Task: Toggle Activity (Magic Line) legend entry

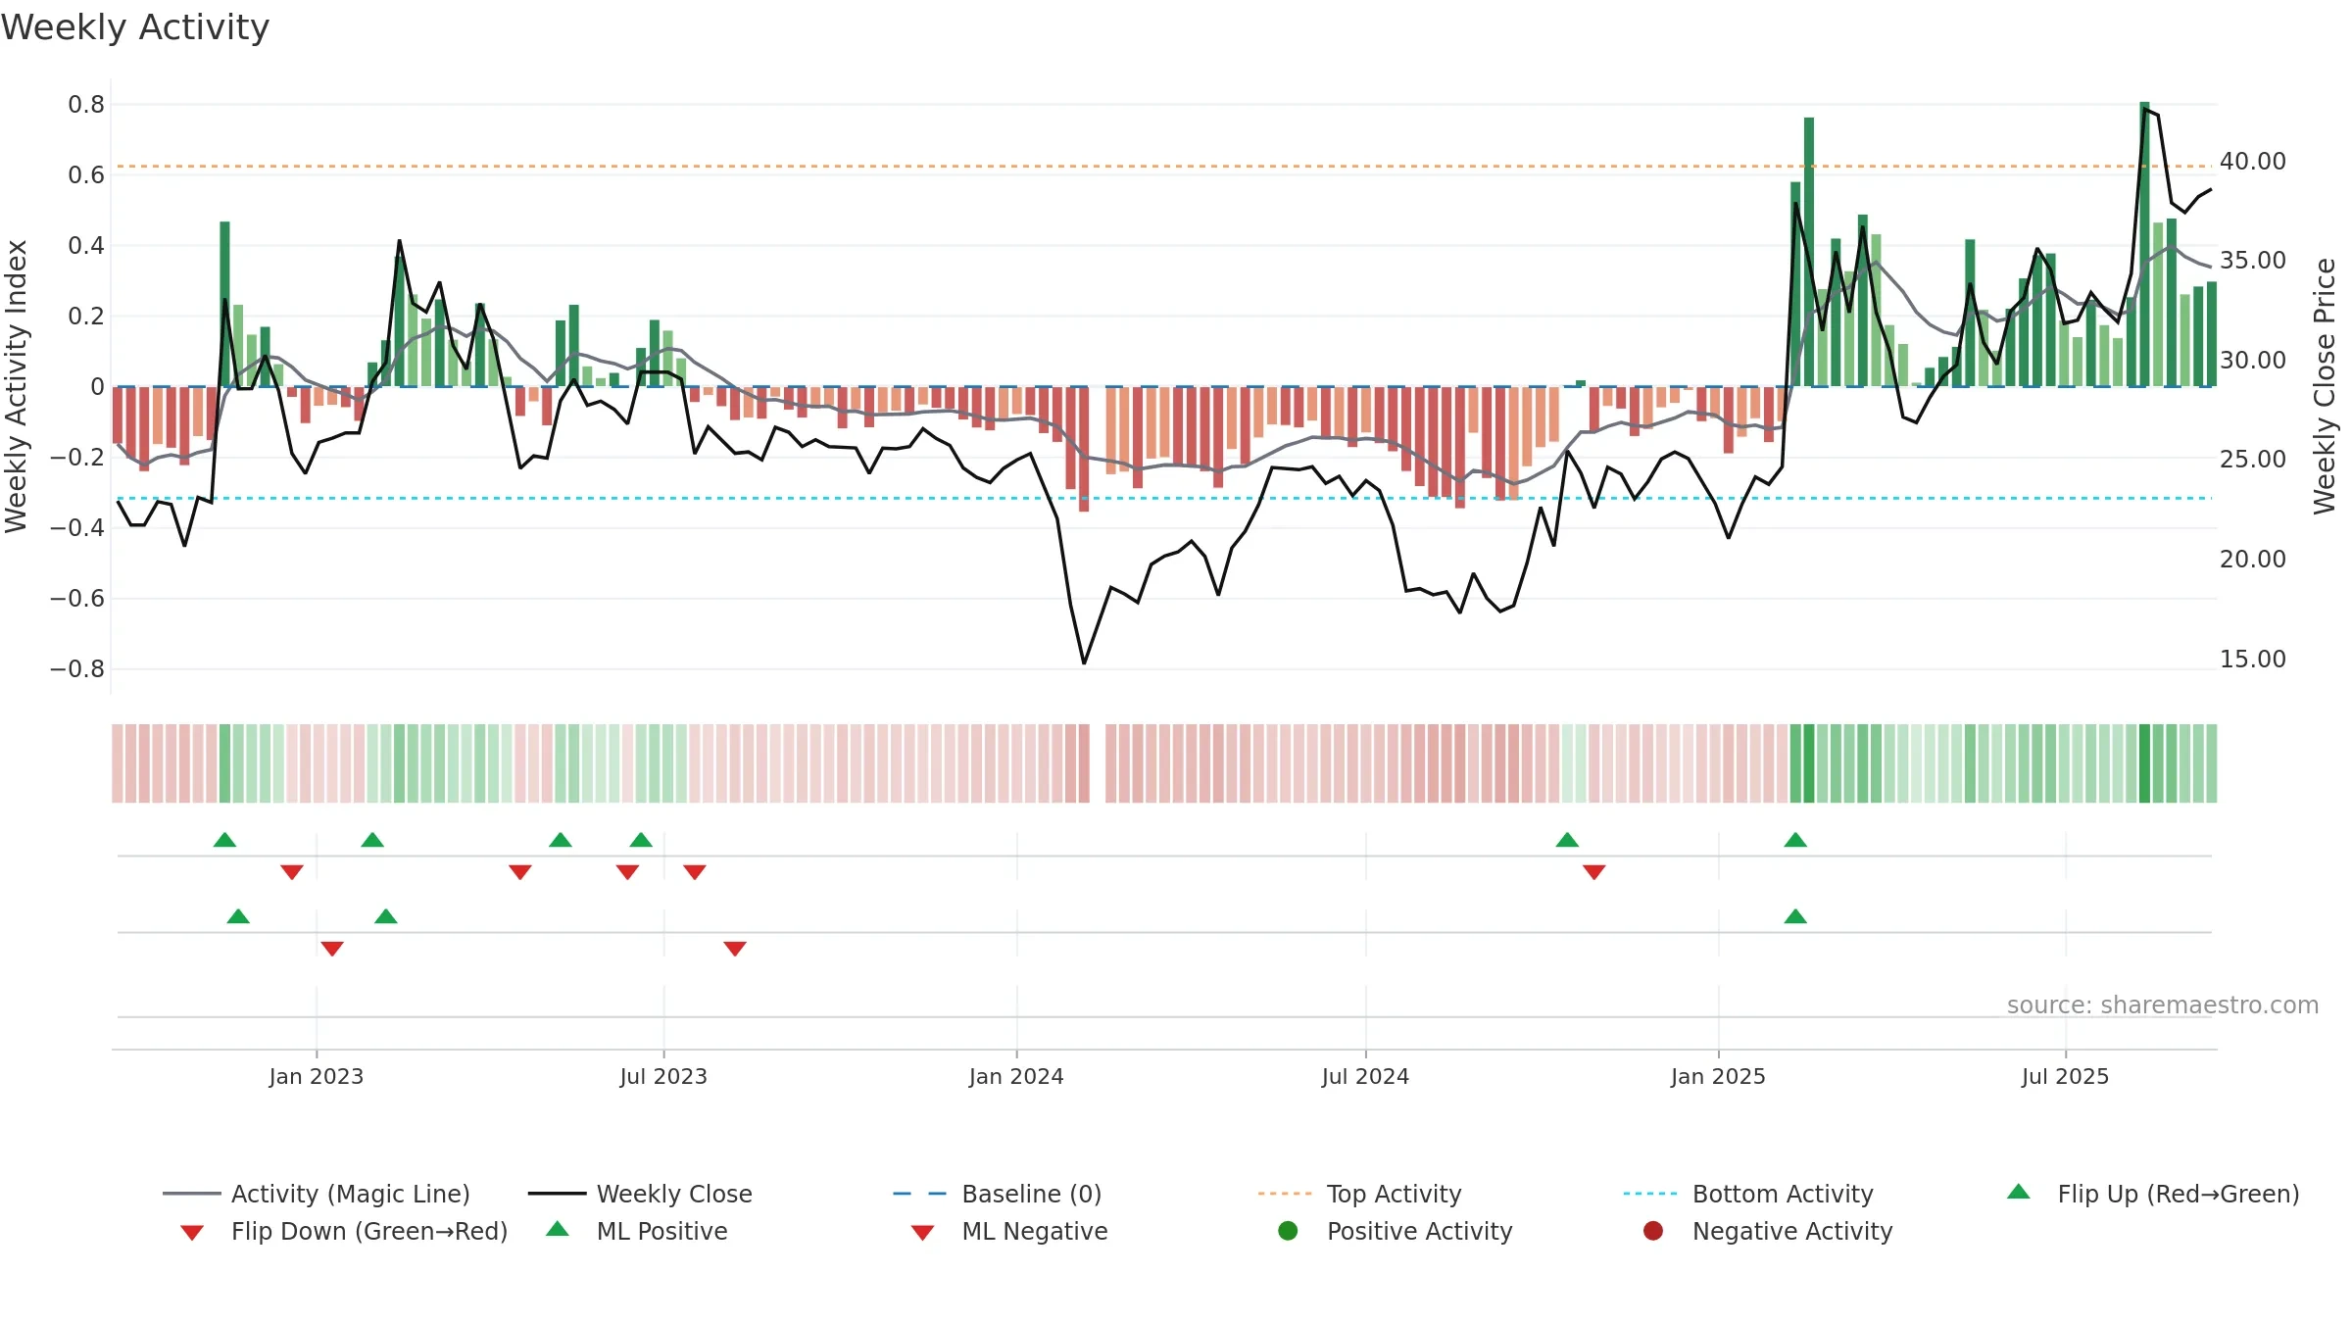Action: point(317,1194)
